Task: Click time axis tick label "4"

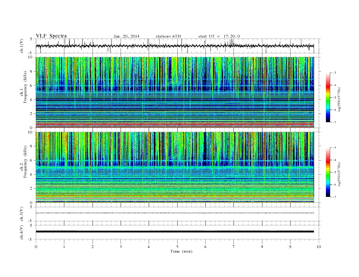Action: coord(149,247)
